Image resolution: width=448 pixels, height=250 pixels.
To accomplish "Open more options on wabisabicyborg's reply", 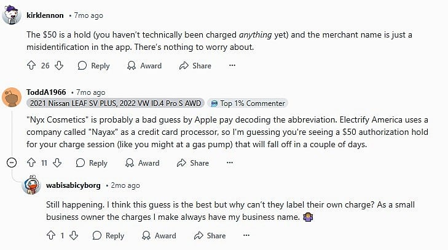I will pyautogui.click(x=246, y=235).
